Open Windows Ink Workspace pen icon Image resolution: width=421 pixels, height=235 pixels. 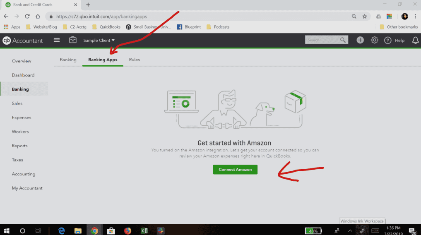[x=362, y=231]
